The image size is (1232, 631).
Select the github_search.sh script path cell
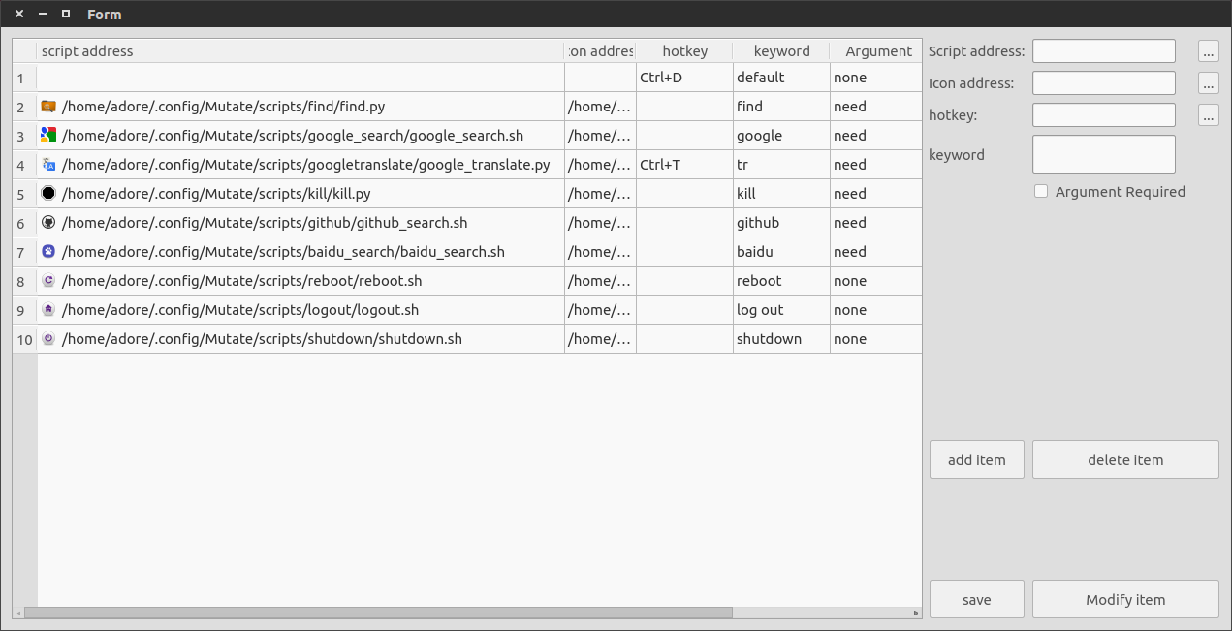300,223
